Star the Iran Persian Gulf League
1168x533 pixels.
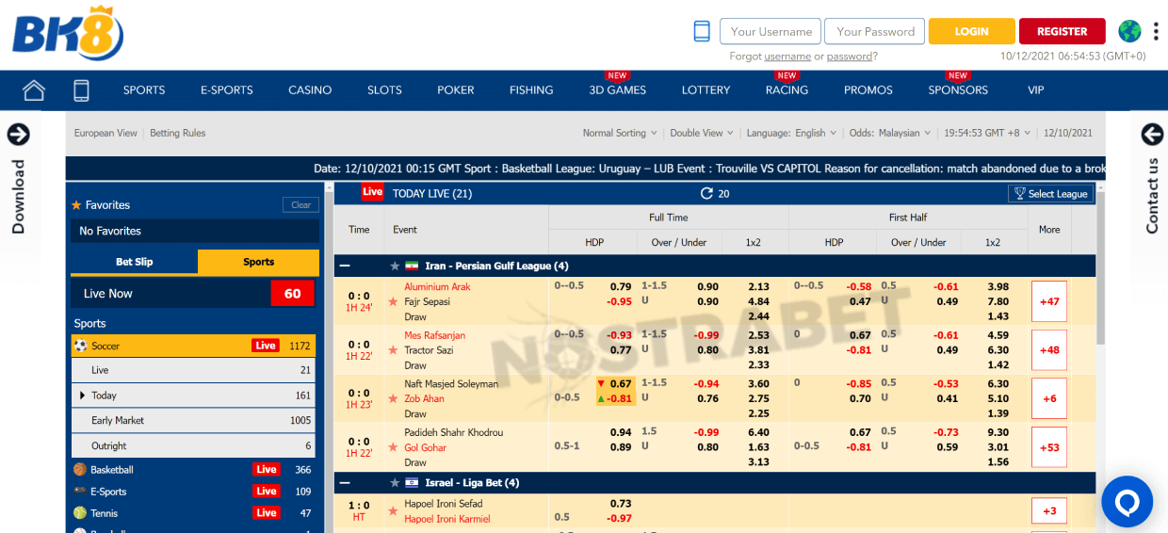[x=396, y=266]
